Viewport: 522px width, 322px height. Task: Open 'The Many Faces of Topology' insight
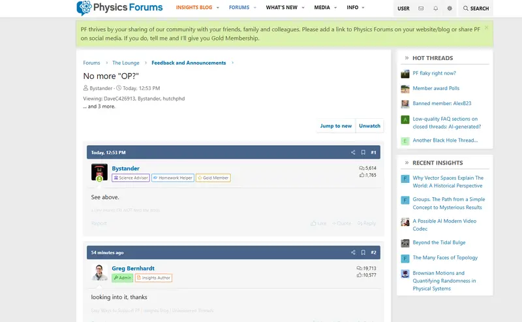(x=445, y=258)
